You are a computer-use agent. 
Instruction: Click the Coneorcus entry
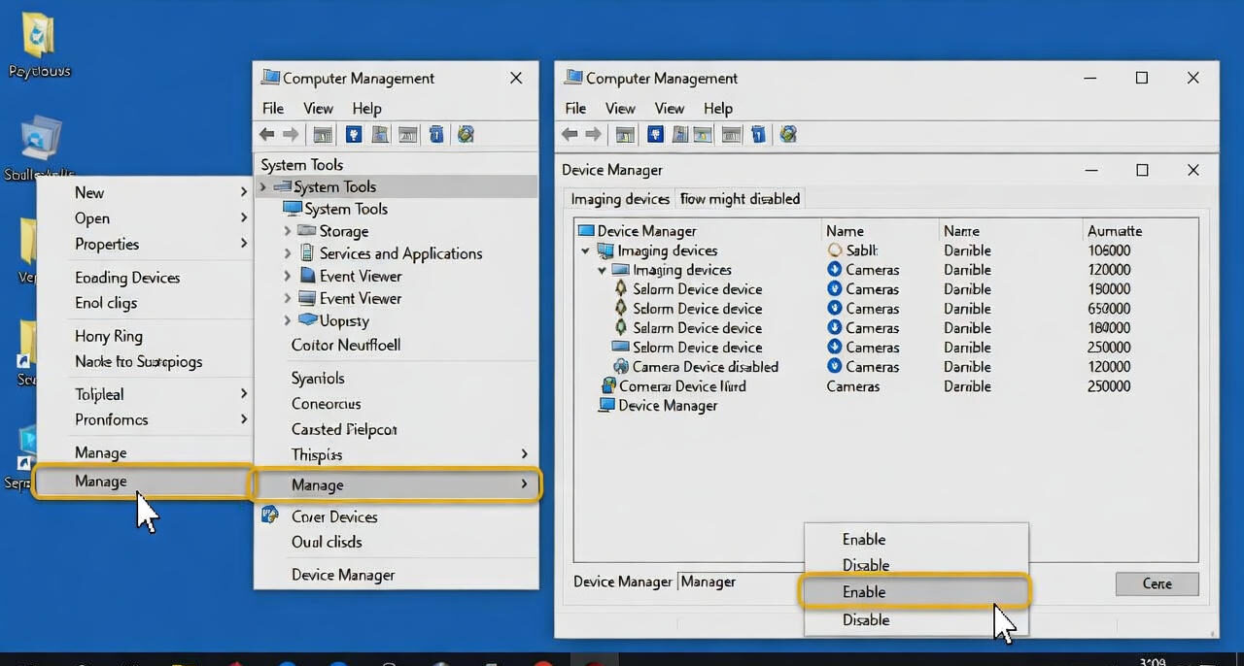326,403
